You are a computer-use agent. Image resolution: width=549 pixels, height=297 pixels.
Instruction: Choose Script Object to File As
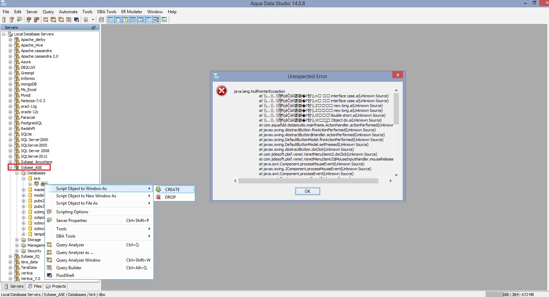(x=99, y=203)
